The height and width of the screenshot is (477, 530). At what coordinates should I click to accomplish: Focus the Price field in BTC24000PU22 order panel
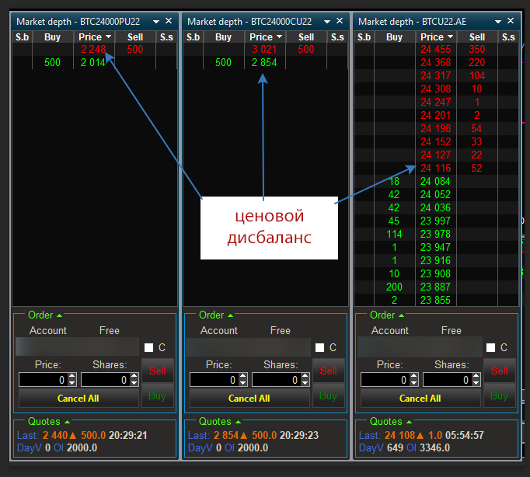[x=44, y=380]
